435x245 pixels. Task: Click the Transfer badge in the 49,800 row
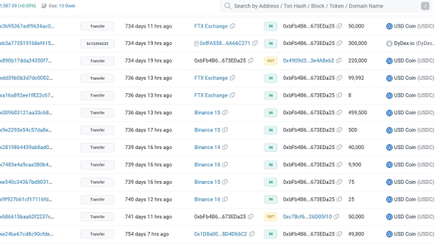(97, 234)
